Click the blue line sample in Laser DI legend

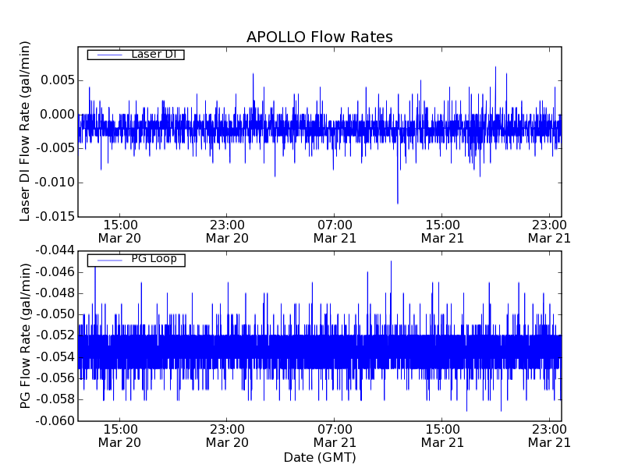[108, 55]
